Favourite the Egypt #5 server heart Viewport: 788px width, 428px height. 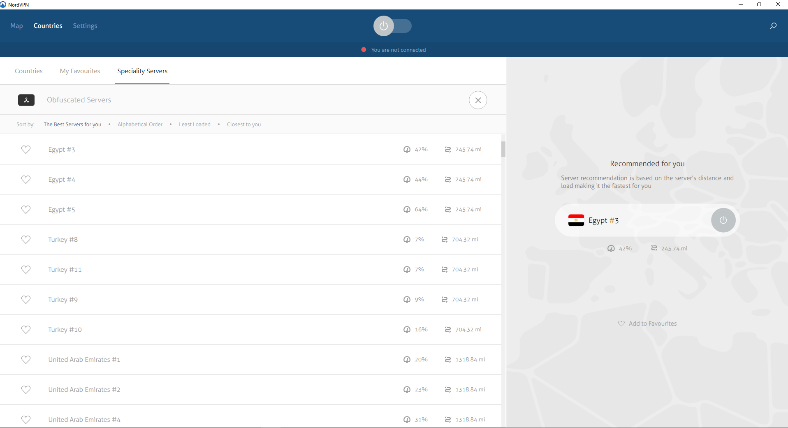coord(26,210)
